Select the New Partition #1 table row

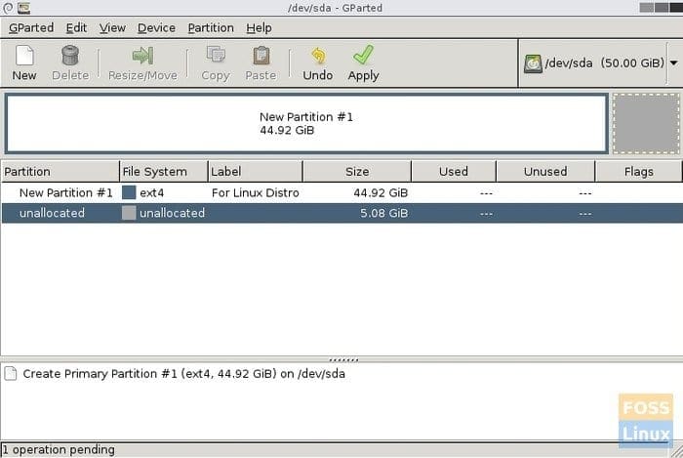click(x=341, y=192)
